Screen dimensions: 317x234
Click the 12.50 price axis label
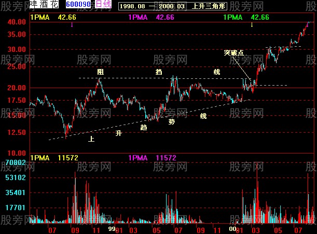[x=17, y=132]
